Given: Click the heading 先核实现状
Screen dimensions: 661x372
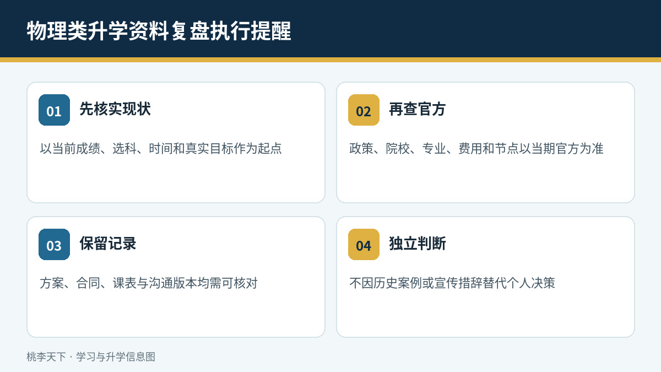Looking at the screenshot, I should click(x=115, y=109).
